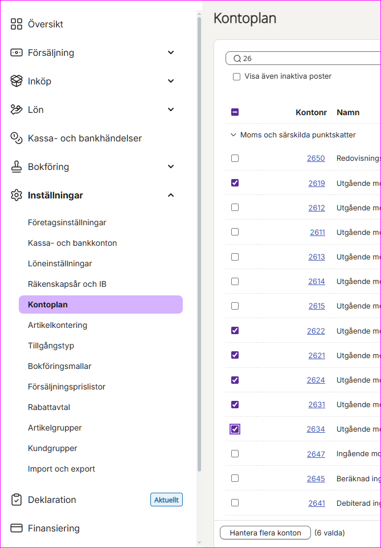This screenshot has width=381, height=548.
Task: Collapse Moms och särskilda punktskatter group
Action: point(233,135)
